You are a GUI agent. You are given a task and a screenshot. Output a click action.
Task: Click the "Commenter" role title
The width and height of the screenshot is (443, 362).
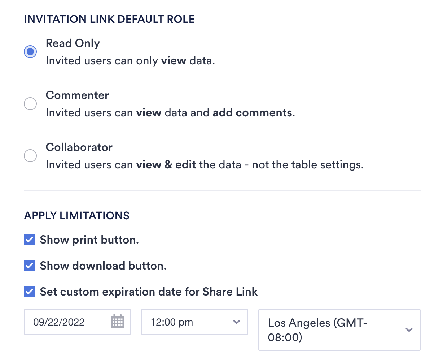click(x=77, y=95)
